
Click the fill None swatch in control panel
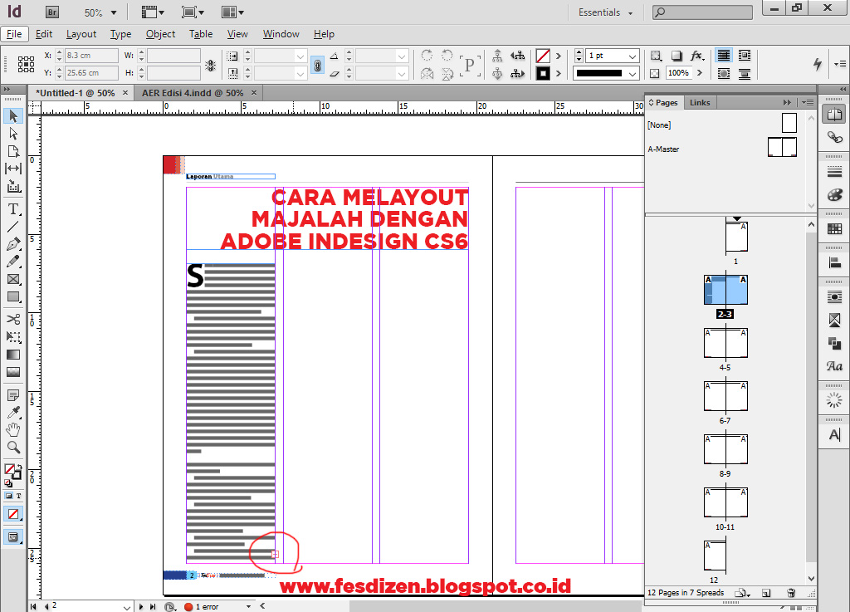(543, 56)
